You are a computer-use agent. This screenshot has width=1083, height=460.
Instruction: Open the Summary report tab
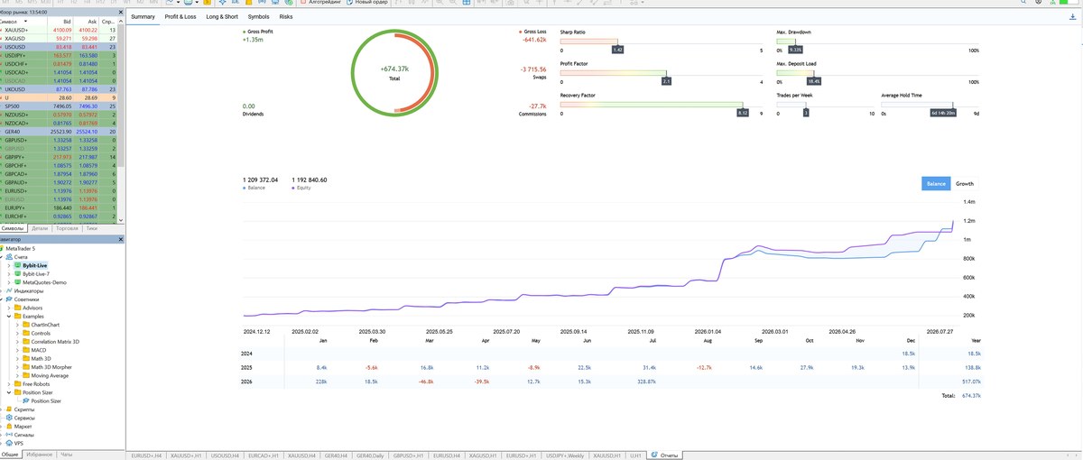coord(143,16)
